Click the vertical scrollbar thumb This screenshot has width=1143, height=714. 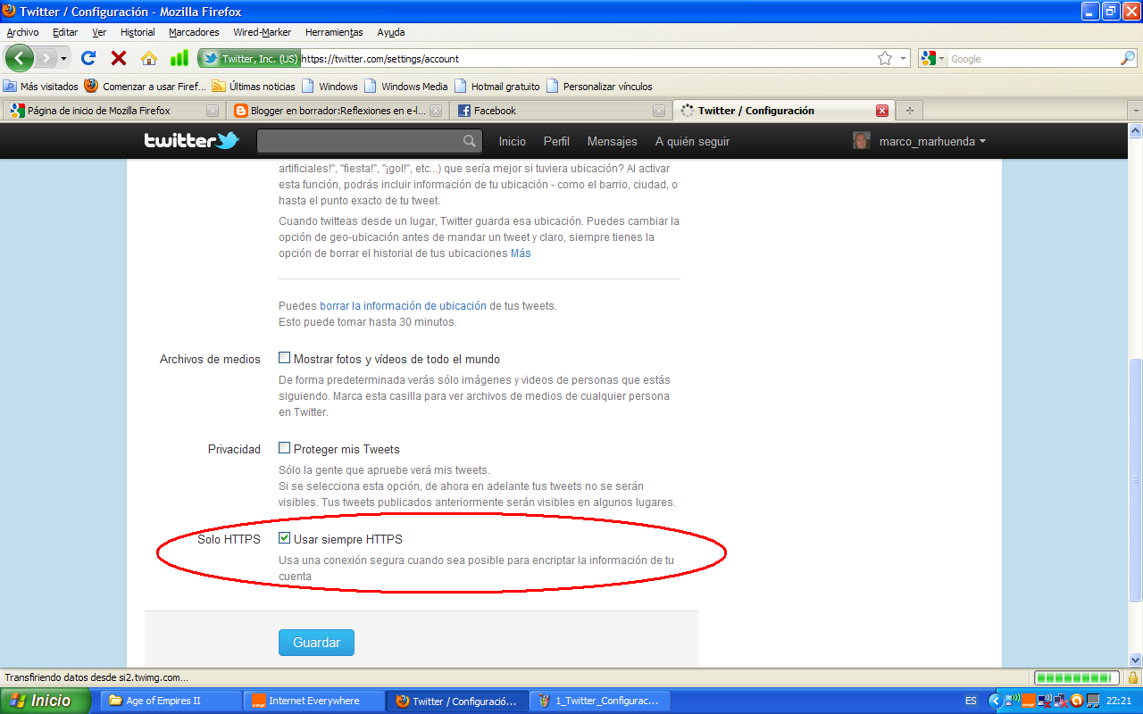pyautogui.click(x=1135, y=478)
